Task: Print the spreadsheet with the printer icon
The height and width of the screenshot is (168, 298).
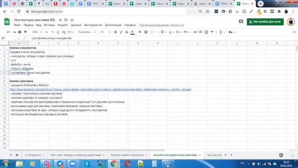Action: click(x=20, y=32)
